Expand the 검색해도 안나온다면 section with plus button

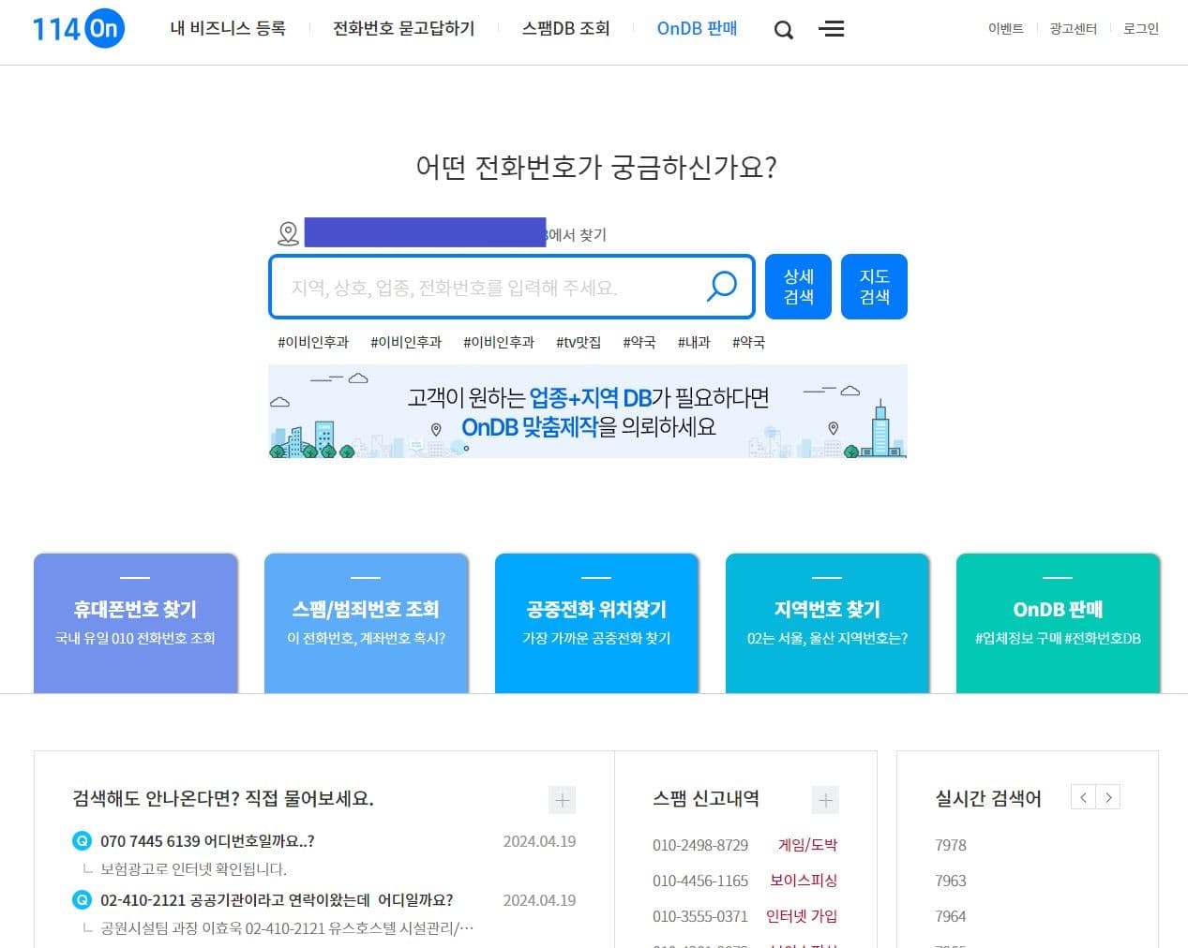pos(562,800)
